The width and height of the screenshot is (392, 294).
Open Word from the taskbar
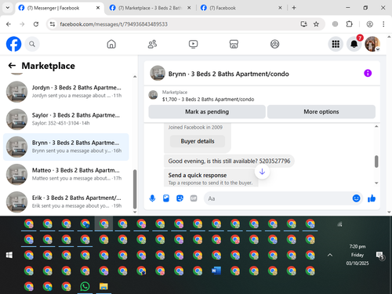[x=216, y=270]
